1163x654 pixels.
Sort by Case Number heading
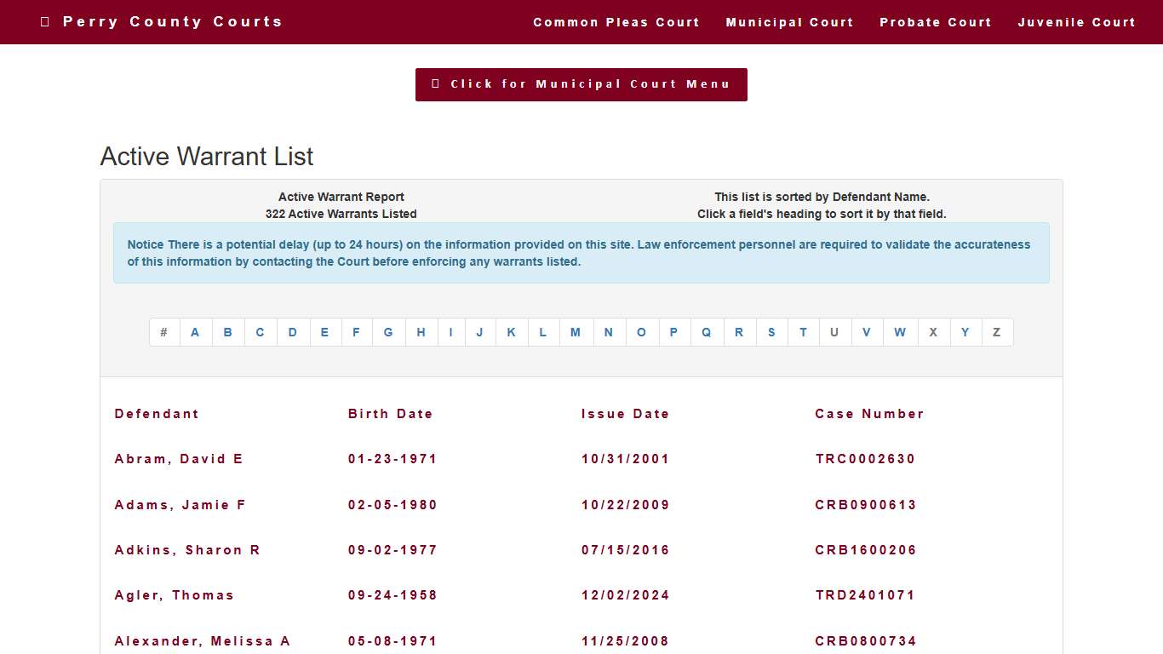869,414
